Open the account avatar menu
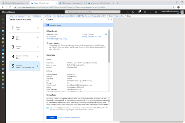Image resolution: width=185 pixels, height=123 pixels. (182, 12)
